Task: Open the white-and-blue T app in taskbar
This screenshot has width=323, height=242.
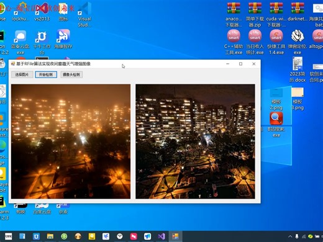Action: 147,236
